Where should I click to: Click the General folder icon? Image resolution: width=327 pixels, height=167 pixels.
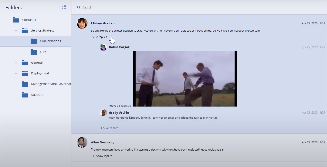click(x=25, y=62)
